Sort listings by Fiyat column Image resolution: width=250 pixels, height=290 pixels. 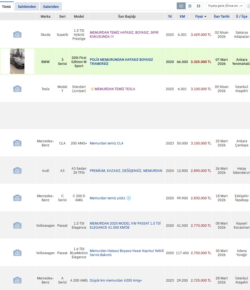[201, 17]
